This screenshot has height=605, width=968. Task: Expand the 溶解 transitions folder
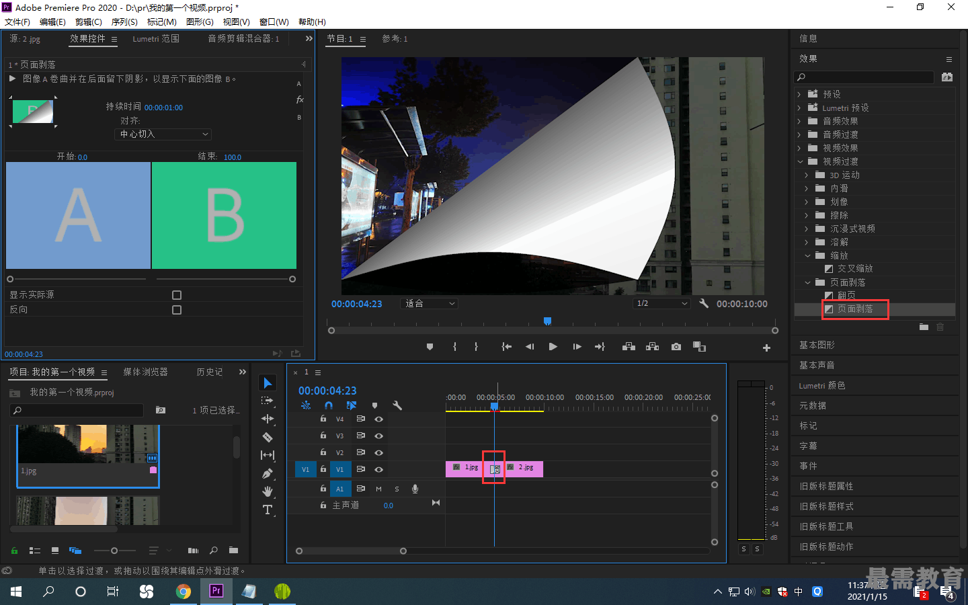point(807,242)
